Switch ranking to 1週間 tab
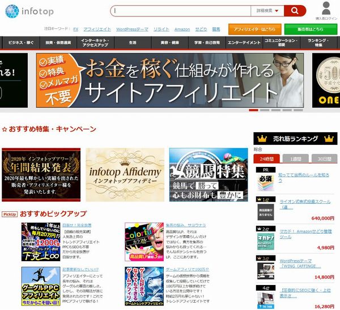 (x=296, y=159)
